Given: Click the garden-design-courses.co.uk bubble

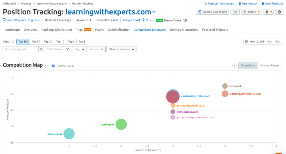Looking at the screenshot, I should click(x=173, y=117).
